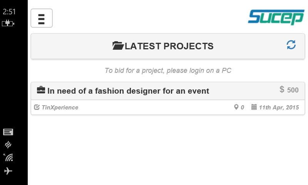
Task: Click the checkmark icon beside TinXperience
Action: click(37, 107)
